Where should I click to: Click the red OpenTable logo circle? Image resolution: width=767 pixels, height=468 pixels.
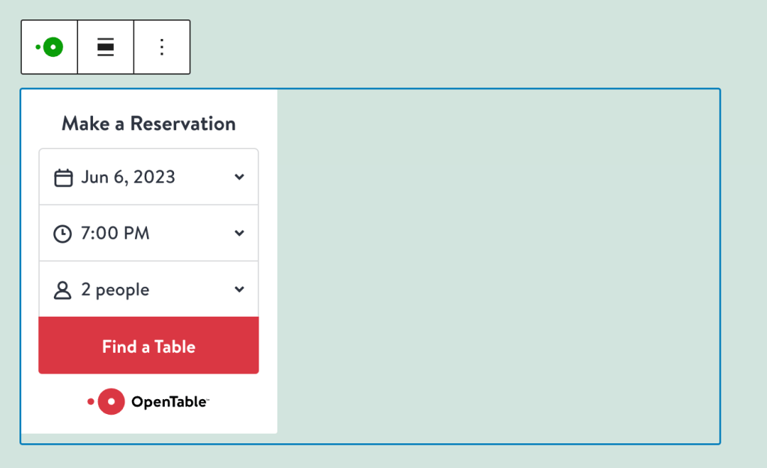tap(111, 402)
